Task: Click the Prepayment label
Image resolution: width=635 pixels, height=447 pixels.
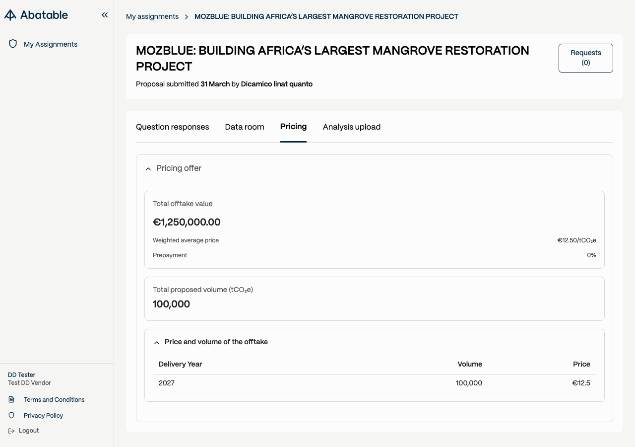Action: (170, 255)
